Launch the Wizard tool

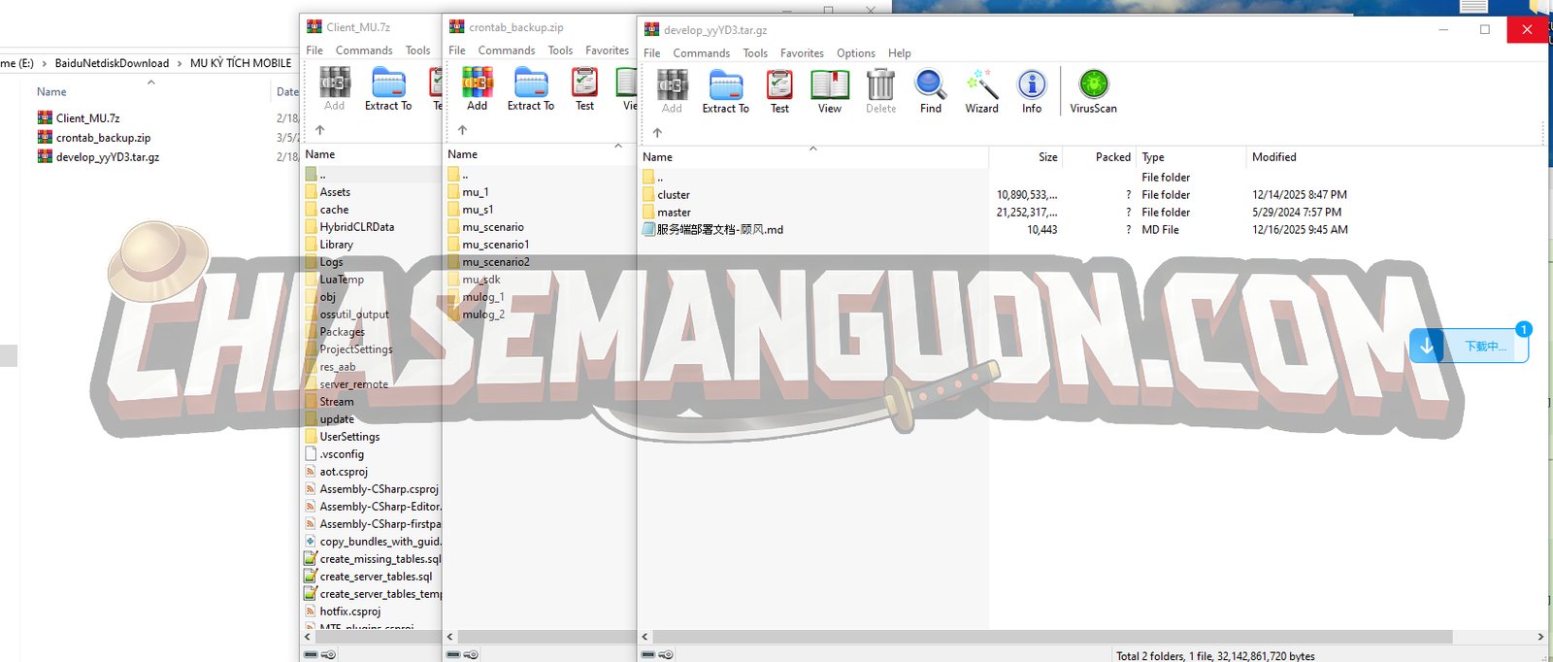981,91
